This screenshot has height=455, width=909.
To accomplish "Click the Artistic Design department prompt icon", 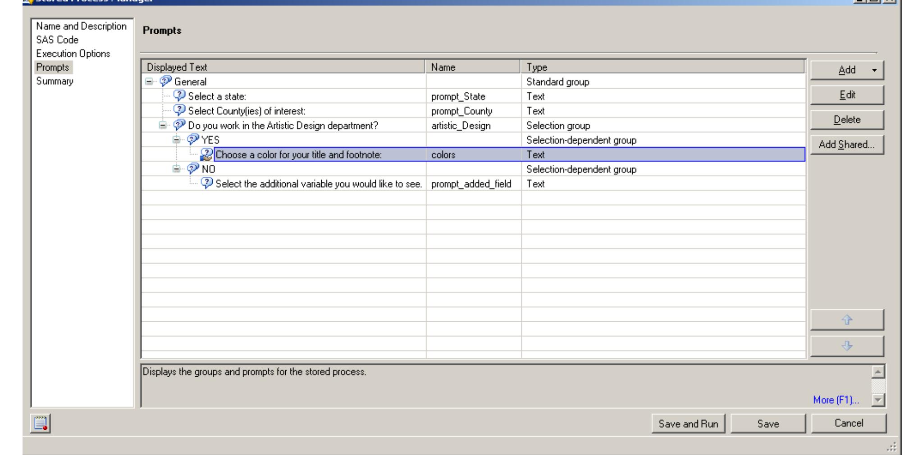I will point(179,125).
